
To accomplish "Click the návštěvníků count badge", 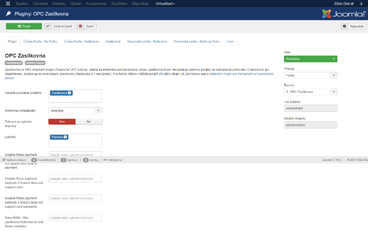I will (x=34, y=160).
